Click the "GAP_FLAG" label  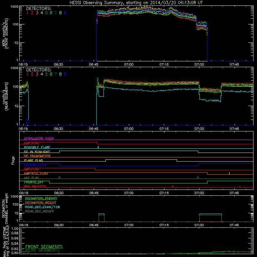(31, 143)
